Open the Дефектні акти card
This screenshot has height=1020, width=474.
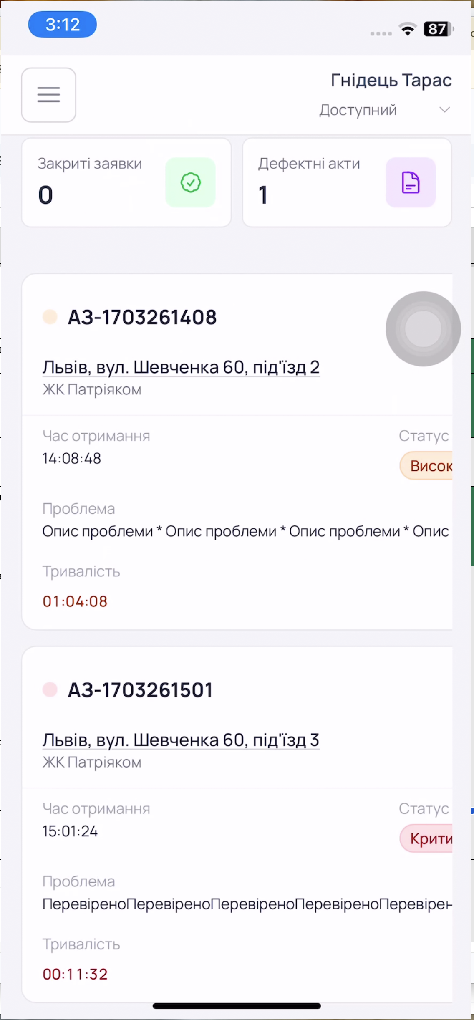pyautogui.click(x=347, y=182)
